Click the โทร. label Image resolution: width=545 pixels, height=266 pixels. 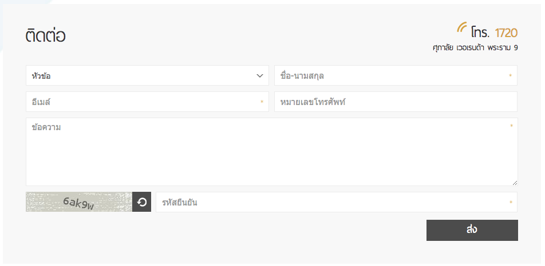click(480, 32)
